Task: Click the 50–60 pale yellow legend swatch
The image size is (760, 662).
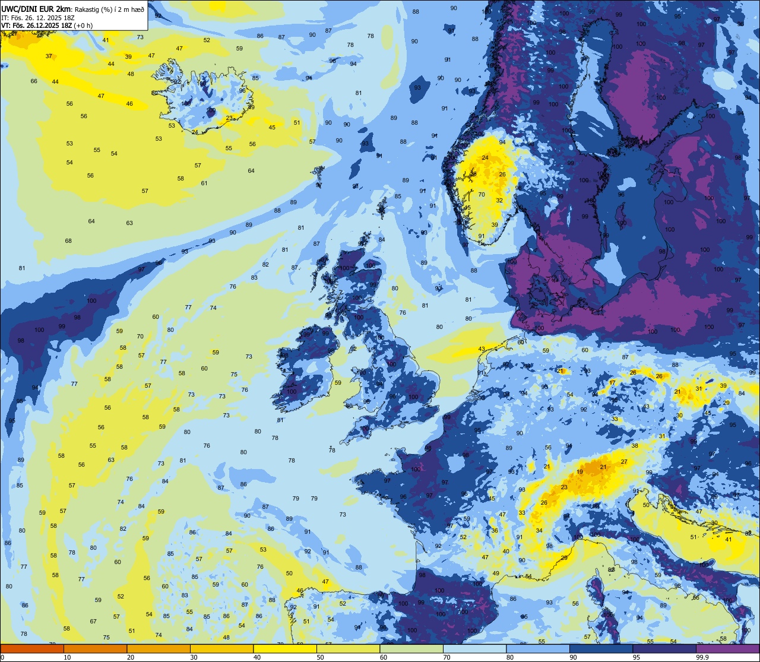Action: (348, 648)
